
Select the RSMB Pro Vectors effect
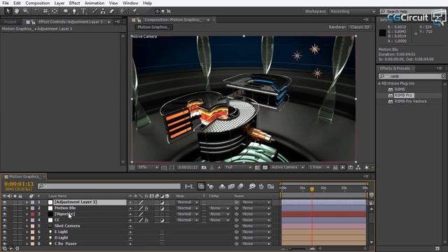tap(410, 101)
